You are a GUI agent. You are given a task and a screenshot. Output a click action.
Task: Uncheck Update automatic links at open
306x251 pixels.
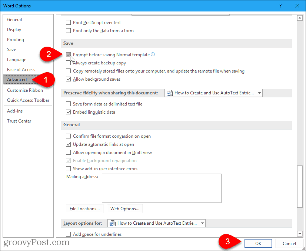[x=68, y=144]
